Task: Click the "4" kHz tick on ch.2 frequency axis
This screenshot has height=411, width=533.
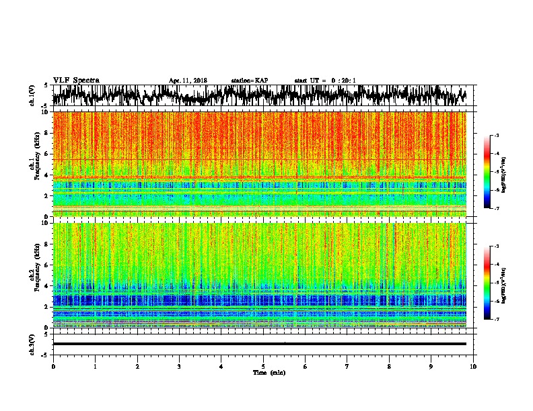Action: click(x=47, y=286)
